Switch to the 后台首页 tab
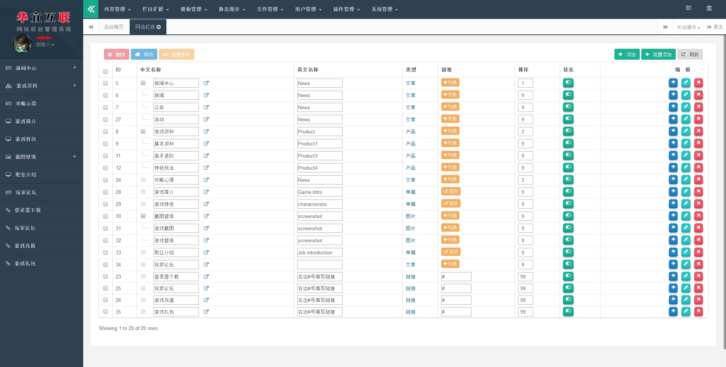Image resolution: width=726 pixels, height=367 pixels. point(114,27)
